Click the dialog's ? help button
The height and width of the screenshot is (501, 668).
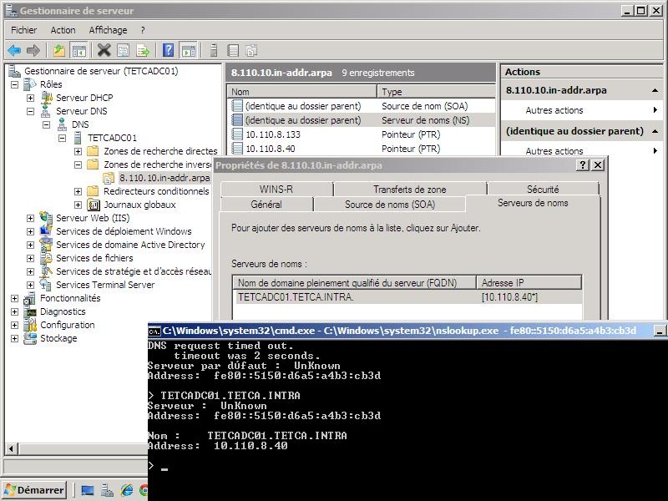point(582,165)
